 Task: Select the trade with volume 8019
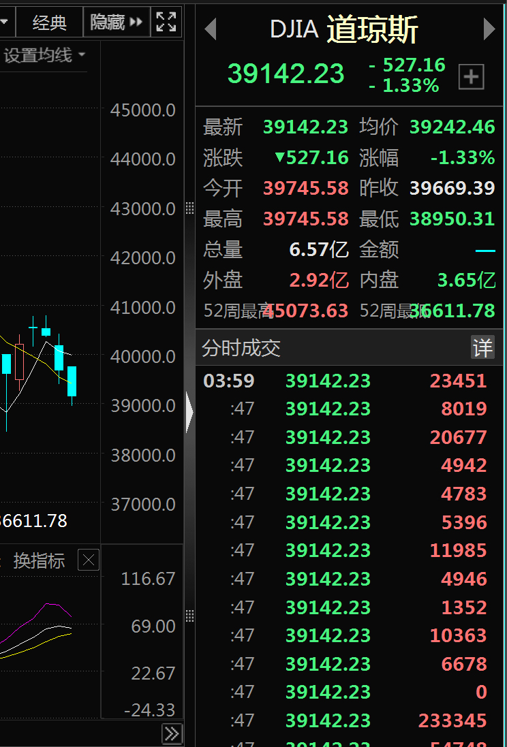[x=349, y=409]
